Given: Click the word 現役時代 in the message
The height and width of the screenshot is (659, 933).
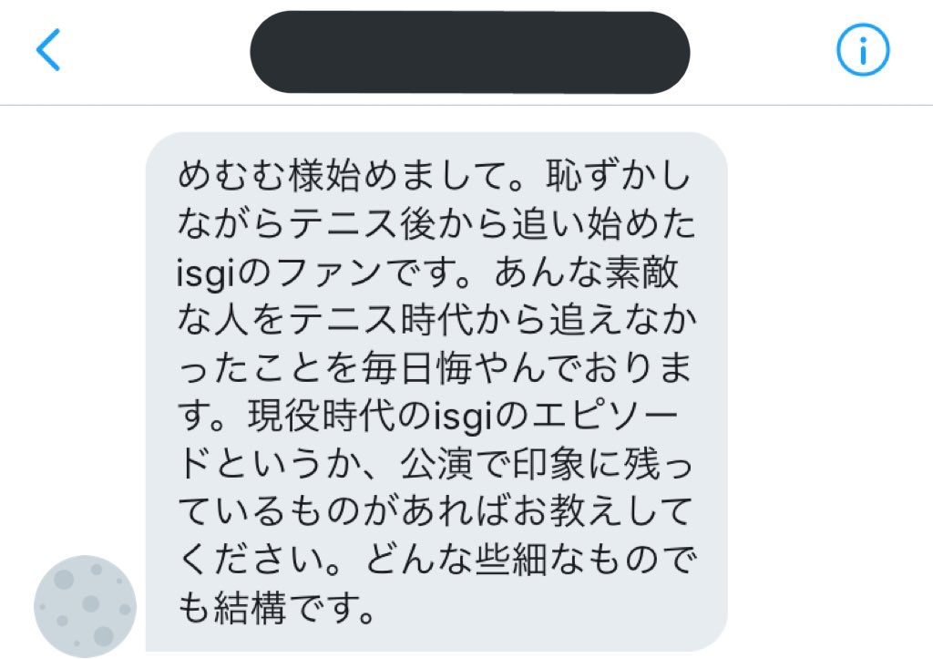Looking at the screenshot, I should 322,416.
